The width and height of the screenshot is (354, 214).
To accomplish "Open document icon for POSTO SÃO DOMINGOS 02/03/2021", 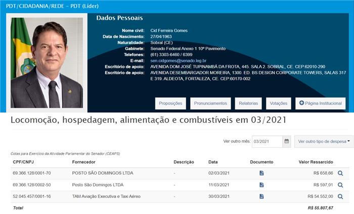I will click(x=261, y=173).
